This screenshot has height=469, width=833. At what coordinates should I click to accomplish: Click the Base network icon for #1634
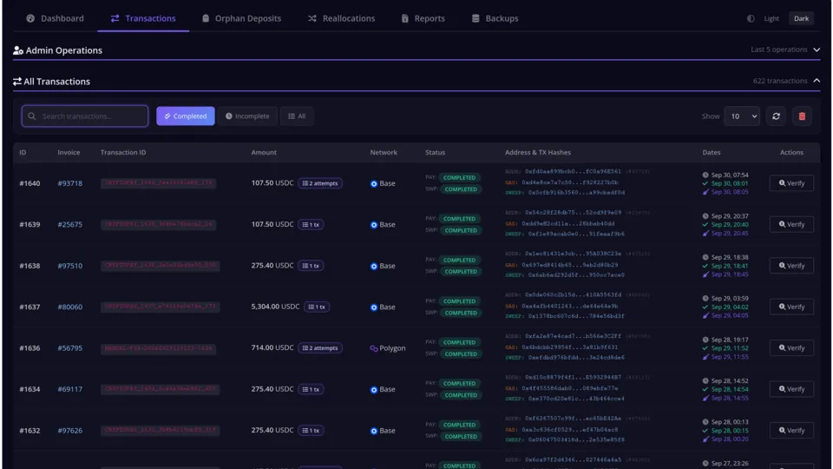(374, 390)
